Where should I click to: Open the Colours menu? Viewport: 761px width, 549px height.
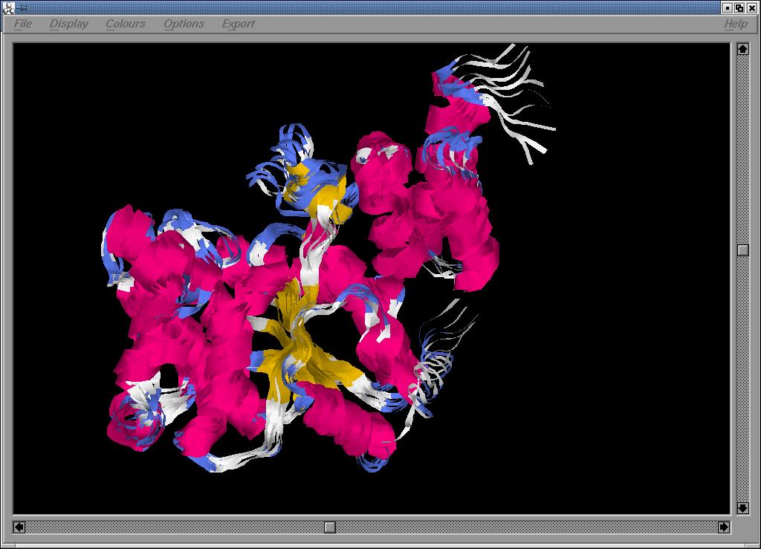126,24
